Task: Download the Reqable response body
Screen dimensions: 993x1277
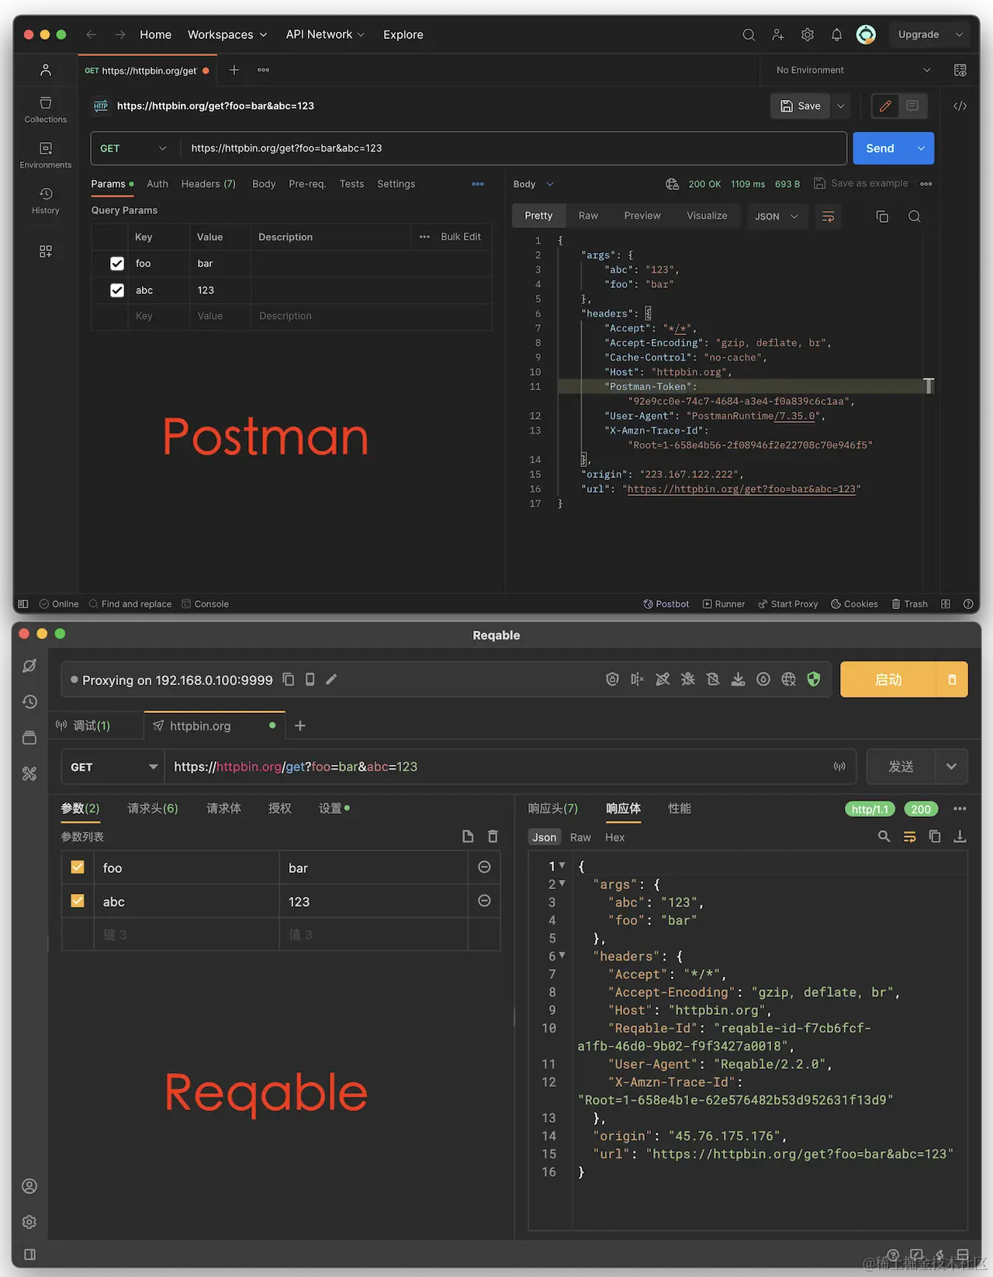Action: coord(960,836)
